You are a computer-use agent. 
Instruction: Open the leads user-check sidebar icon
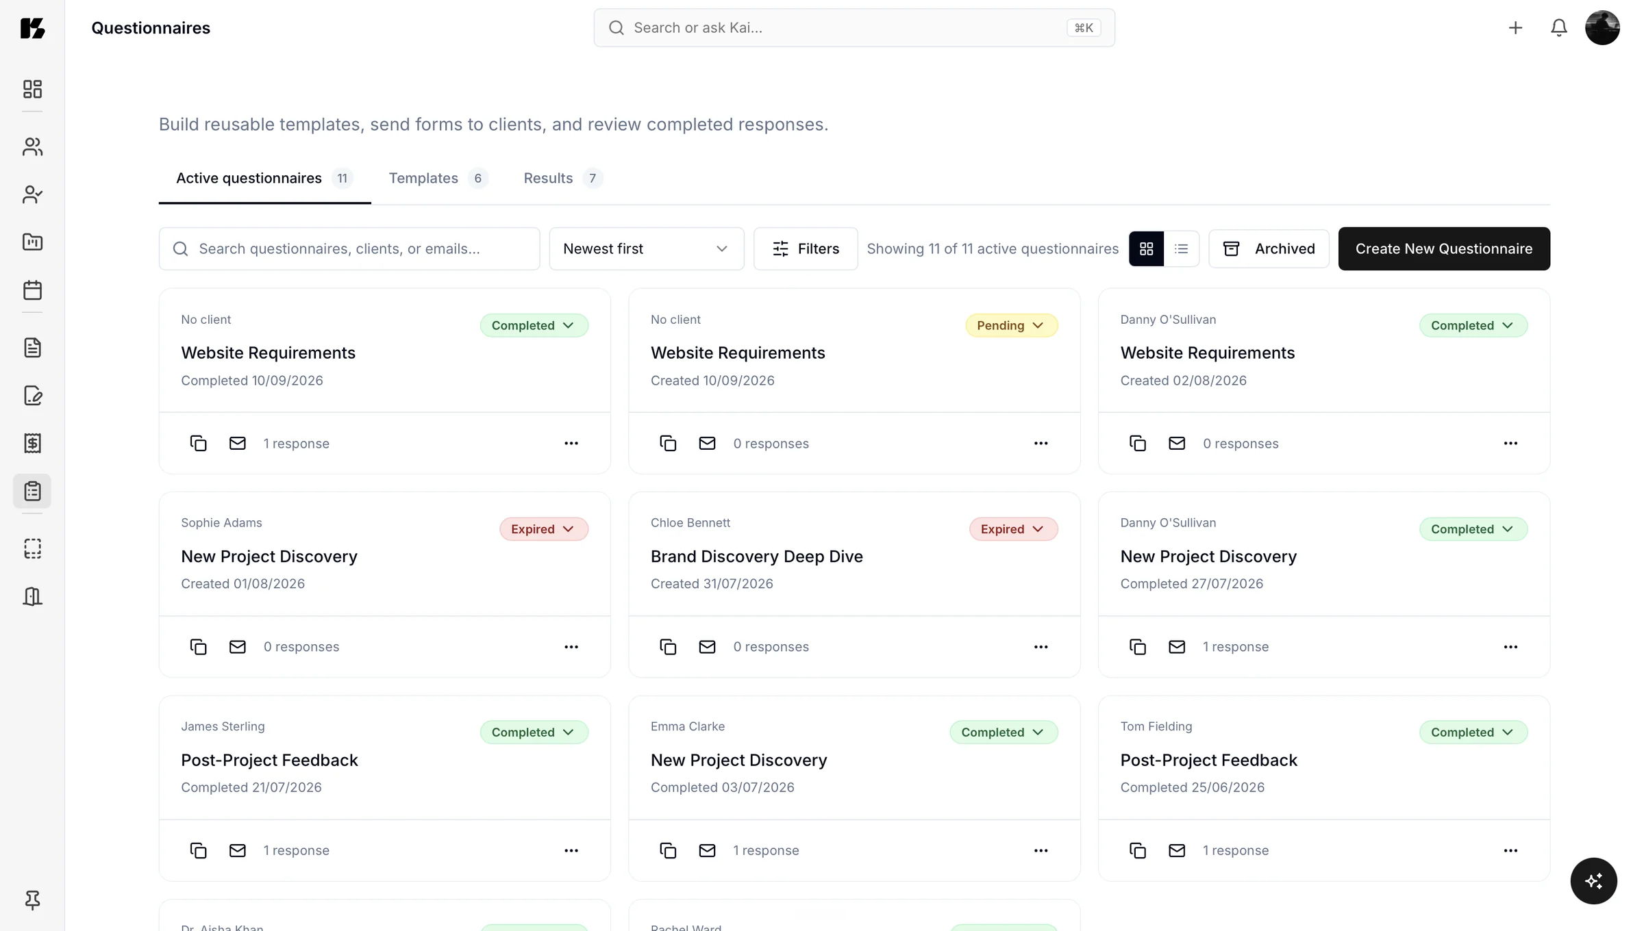[x=32, y=194]
